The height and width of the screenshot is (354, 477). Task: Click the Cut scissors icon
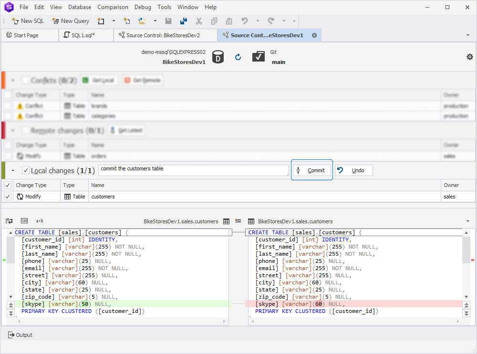[199, 21]
